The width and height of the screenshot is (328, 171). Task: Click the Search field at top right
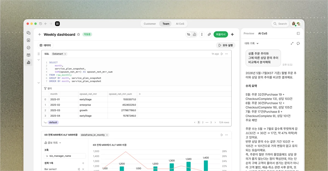(x=281, y=24)
